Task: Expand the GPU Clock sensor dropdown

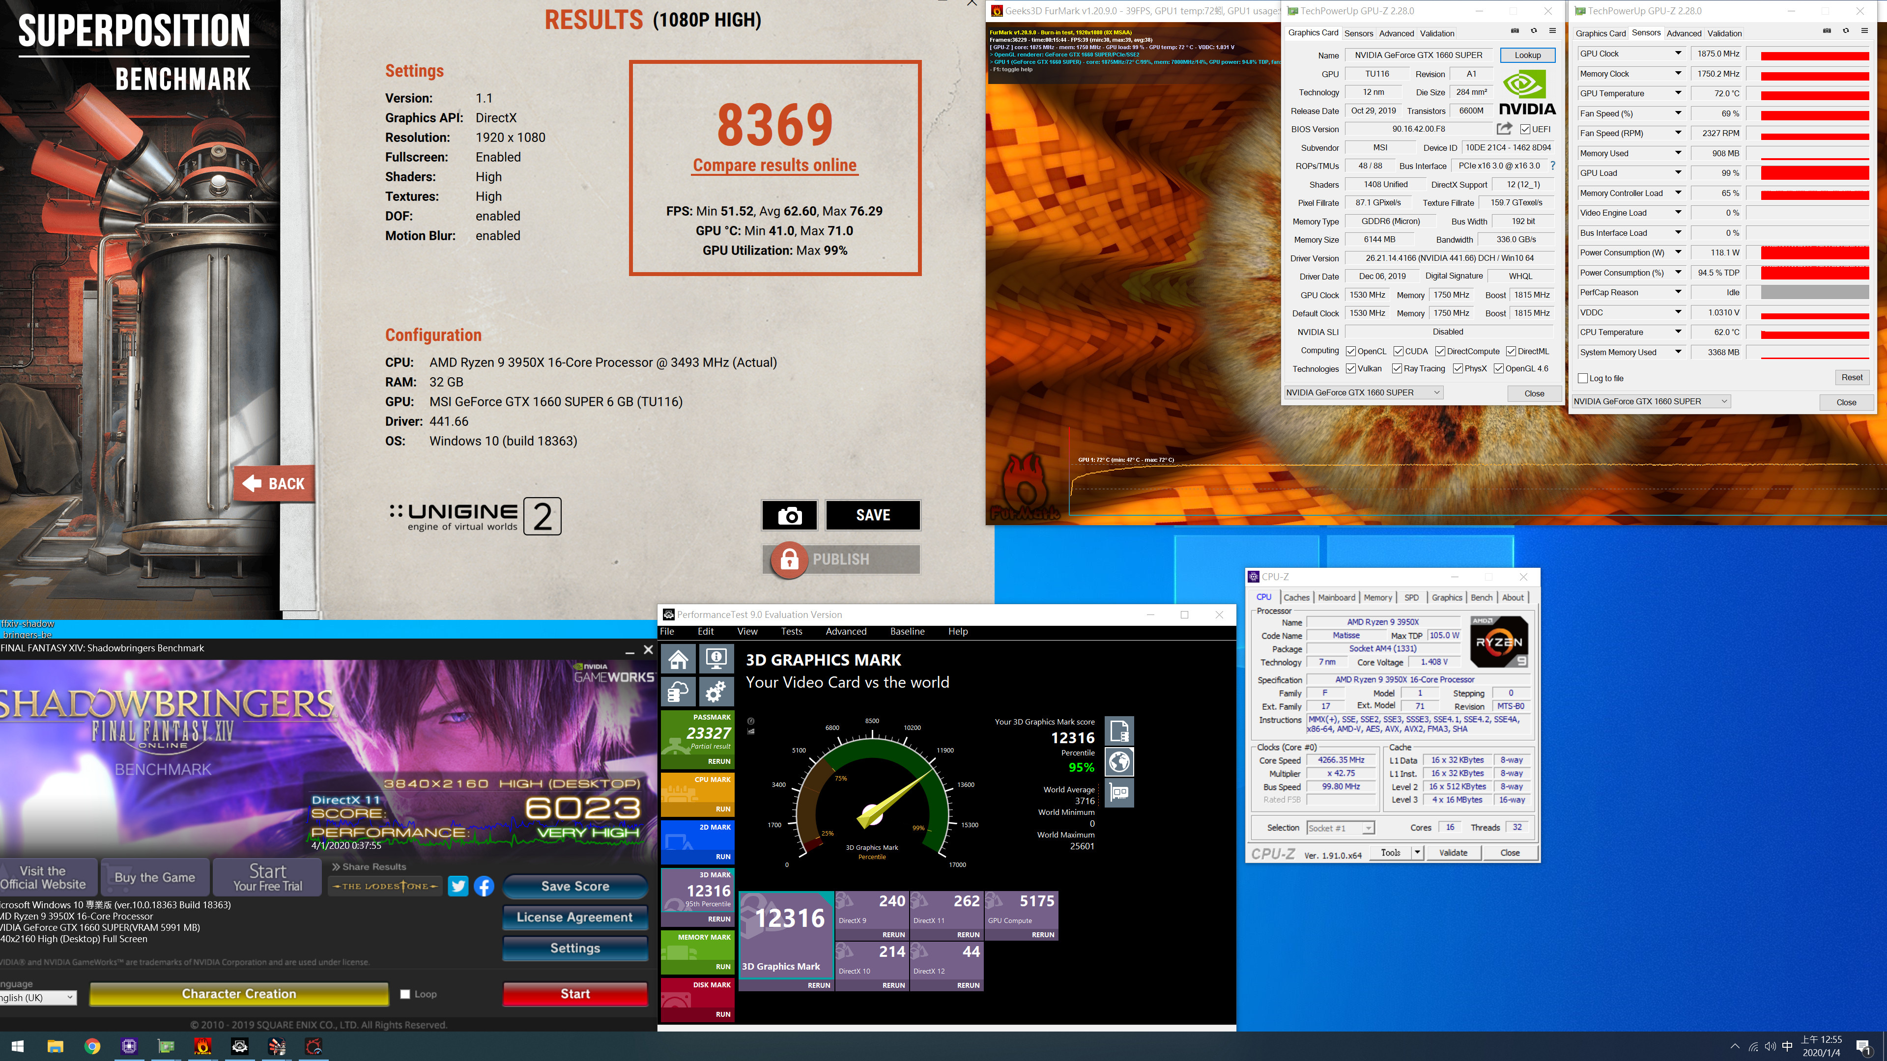Action: click(x=1678, y=54)
